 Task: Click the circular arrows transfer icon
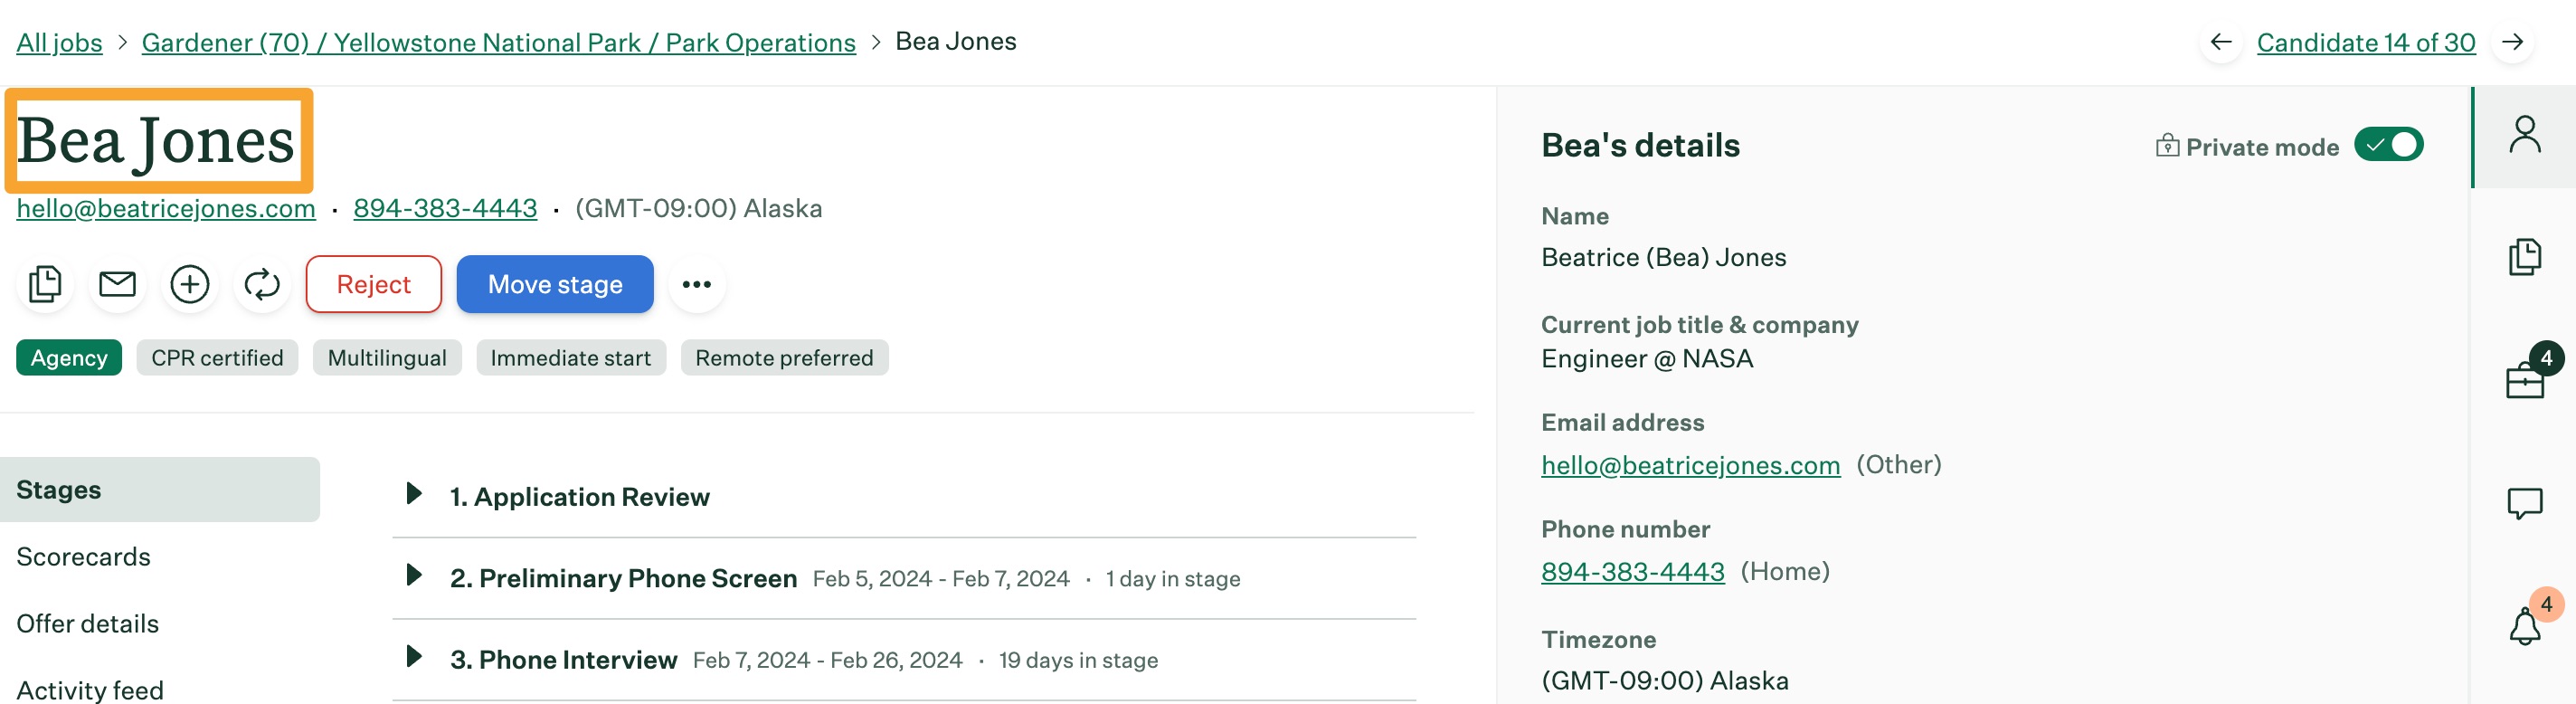262,284
